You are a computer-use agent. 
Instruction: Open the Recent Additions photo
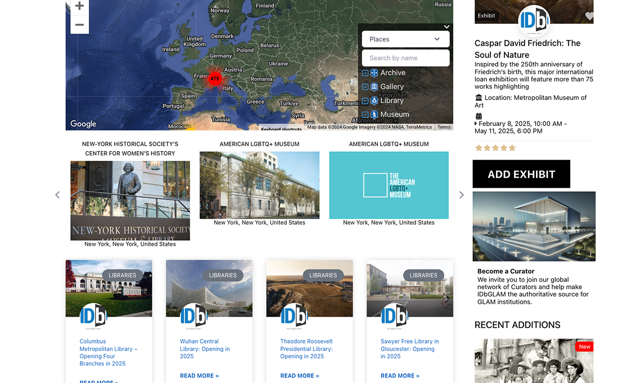click(x=534, y=361)
